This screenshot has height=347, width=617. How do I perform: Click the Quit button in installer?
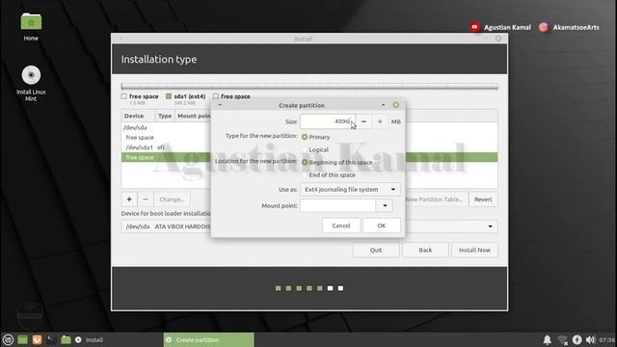[x=376, y=250]
